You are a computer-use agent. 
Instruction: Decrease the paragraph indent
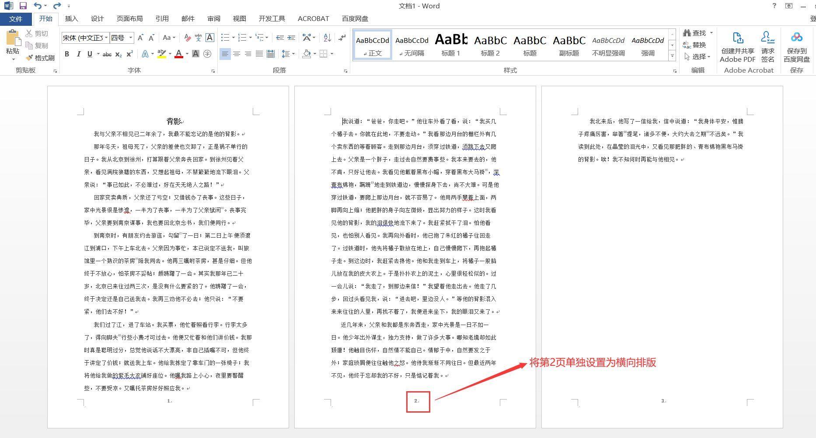[280, 38]
